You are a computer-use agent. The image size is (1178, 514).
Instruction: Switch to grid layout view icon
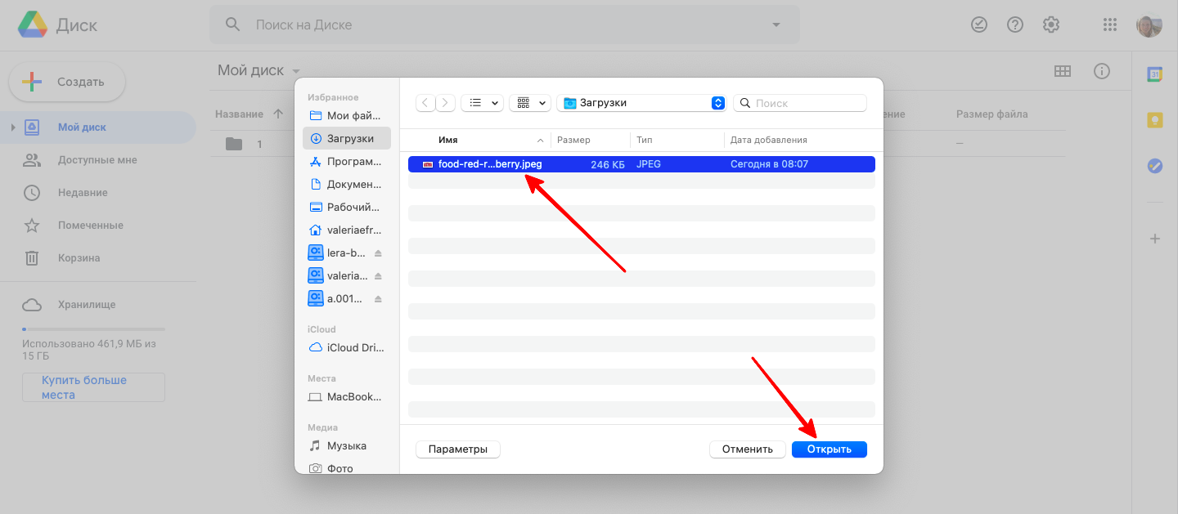[x=1063, y=71]
